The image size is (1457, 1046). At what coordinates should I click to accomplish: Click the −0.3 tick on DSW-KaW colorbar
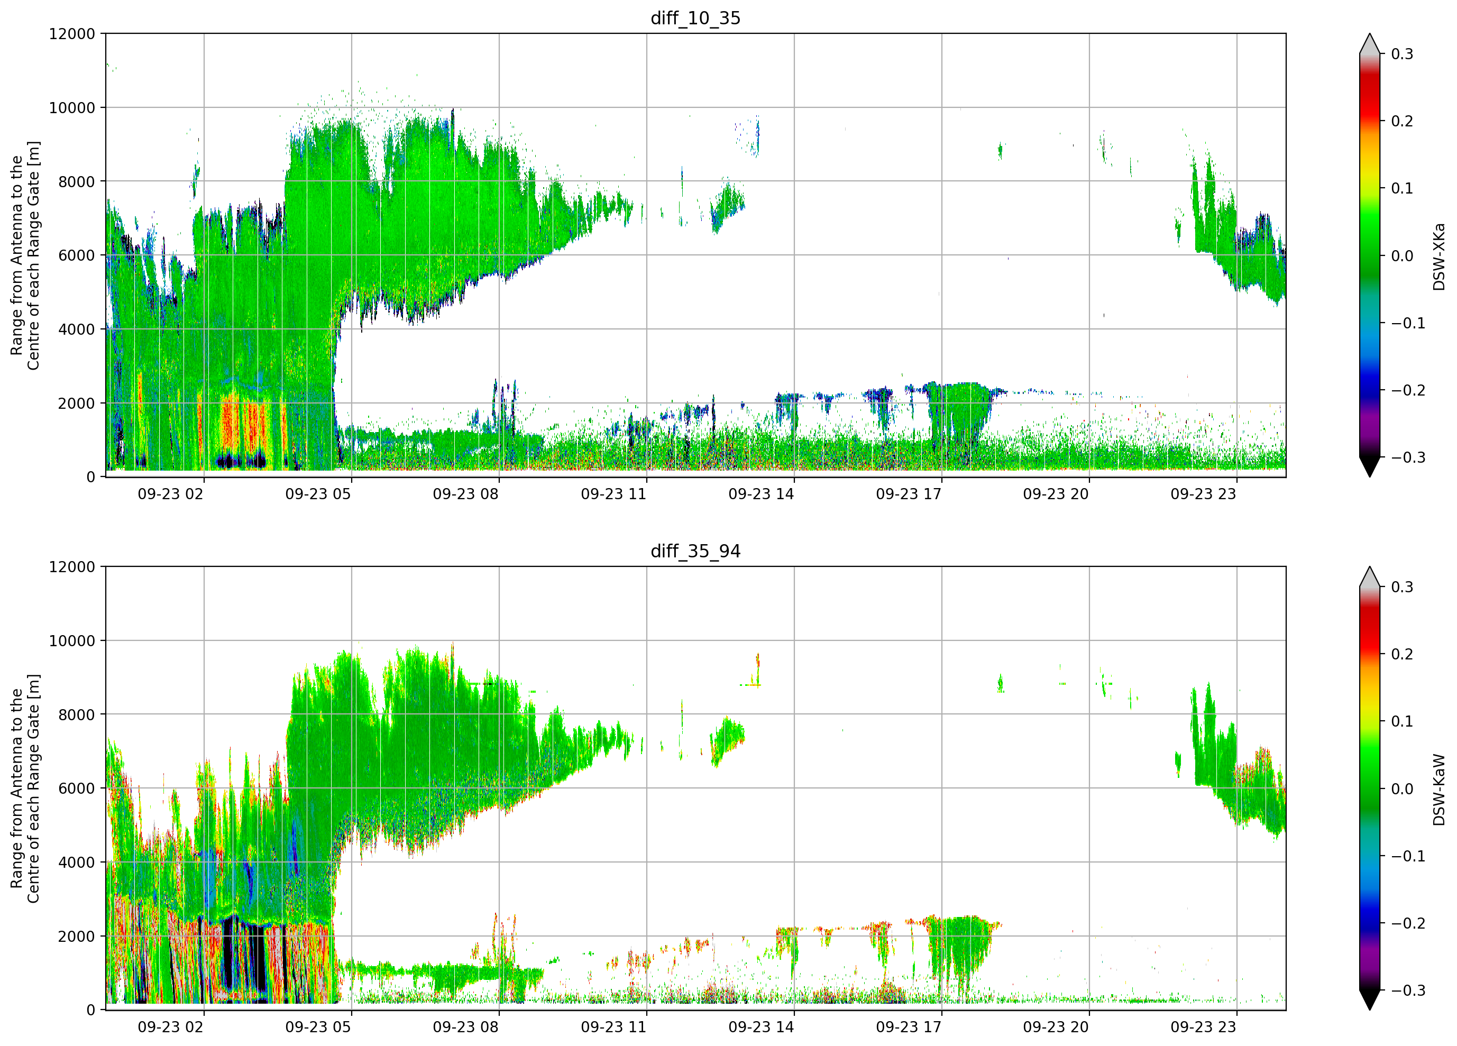click(1408, 991)
